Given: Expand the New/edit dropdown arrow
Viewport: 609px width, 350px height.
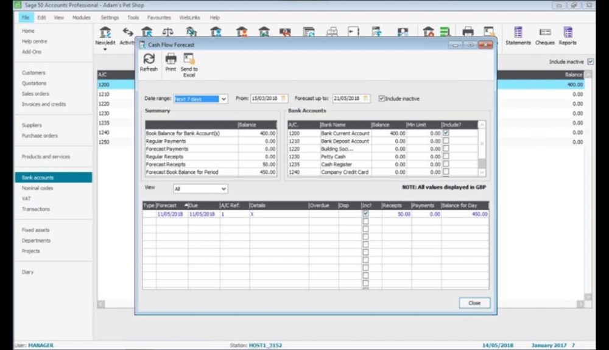Looking at the screenshot, I should pos(105,50).
